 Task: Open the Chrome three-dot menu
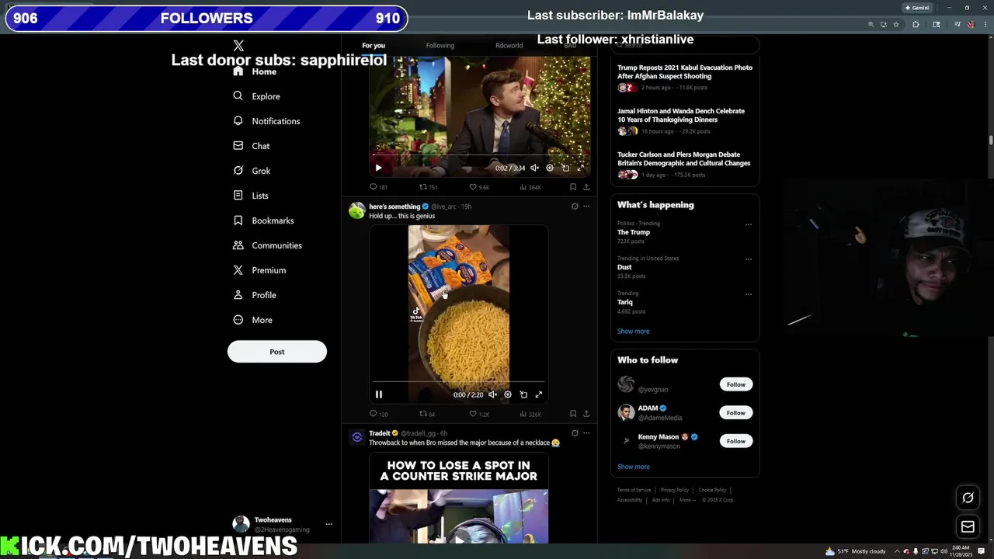click(985, 25)
